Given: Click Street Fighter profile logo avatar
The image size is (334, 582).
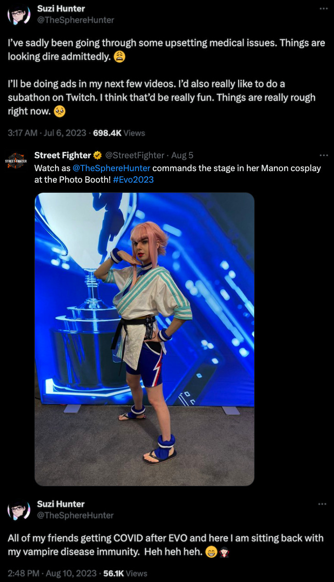Looking at the screenshot, I should coord(16,161).
